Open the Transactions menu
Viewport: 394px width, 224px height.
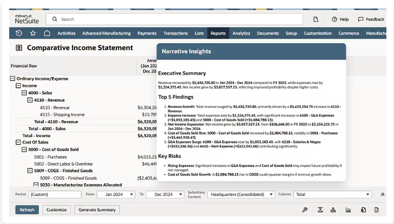(175, 33)
